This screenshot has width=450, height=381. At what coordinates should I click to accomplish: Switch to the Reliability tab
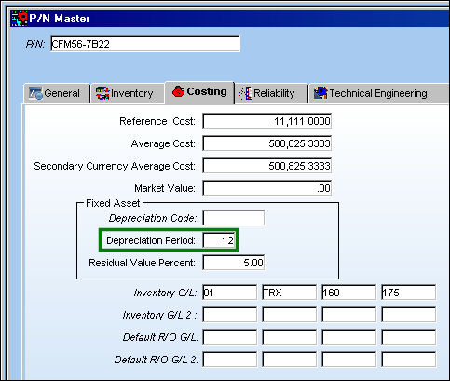click(271, 93)
